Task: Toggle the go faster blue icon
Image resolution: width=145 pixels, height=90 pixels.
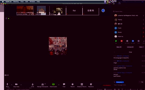Action: click(x=133, y=41)
